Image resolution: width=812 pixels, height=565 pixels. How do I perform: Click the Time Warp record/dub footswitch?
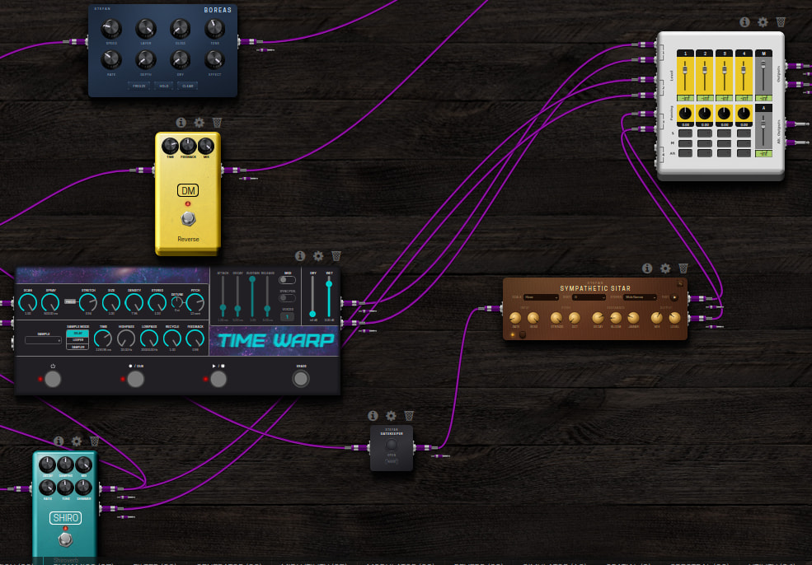(136, 379)
